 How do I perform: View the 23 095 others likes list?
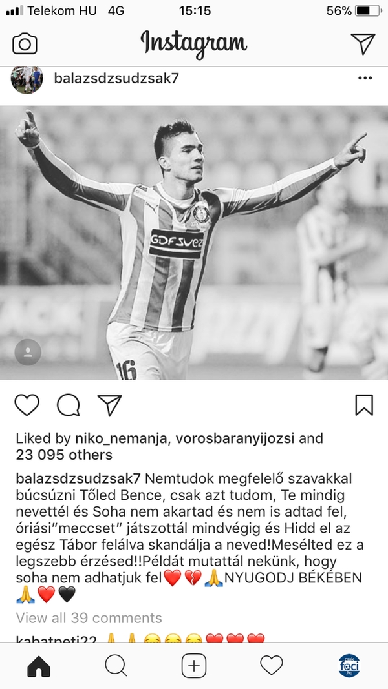click(64, 455)
